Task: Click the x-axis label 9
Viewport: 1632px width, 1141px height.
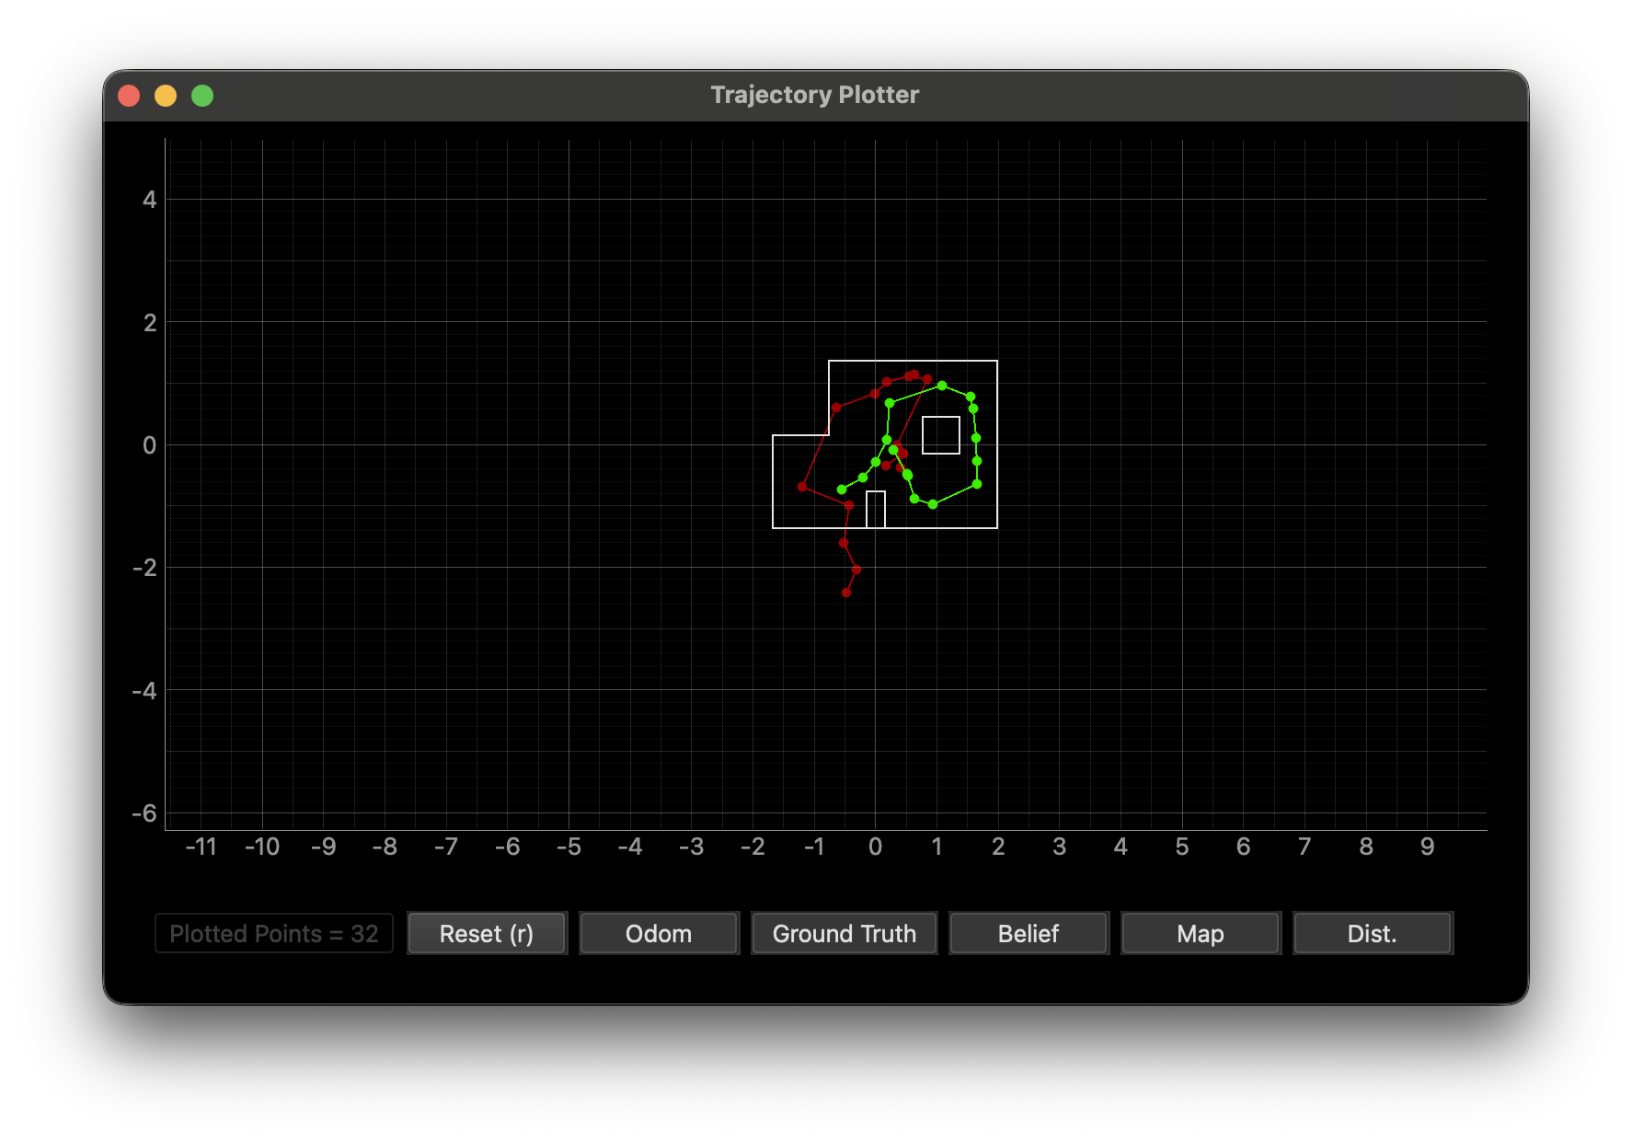Action: pyautogui.click(x=1427, y=847)
